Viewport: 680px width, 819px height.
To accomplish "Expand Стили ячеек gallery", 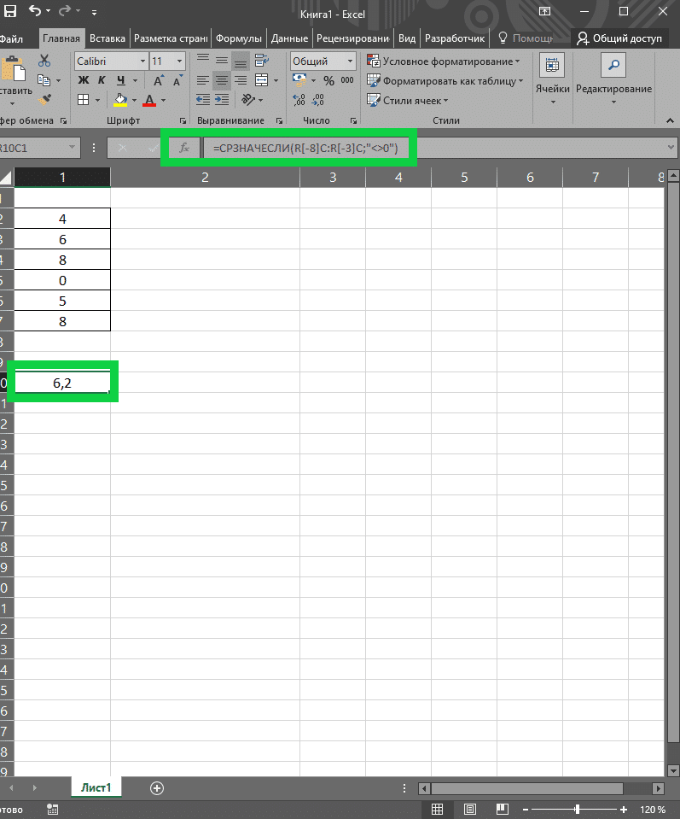I will tap(408, 100).
